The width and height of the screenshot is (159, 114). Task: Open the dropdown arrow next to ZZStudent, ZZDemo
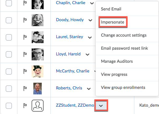point(101,106)
